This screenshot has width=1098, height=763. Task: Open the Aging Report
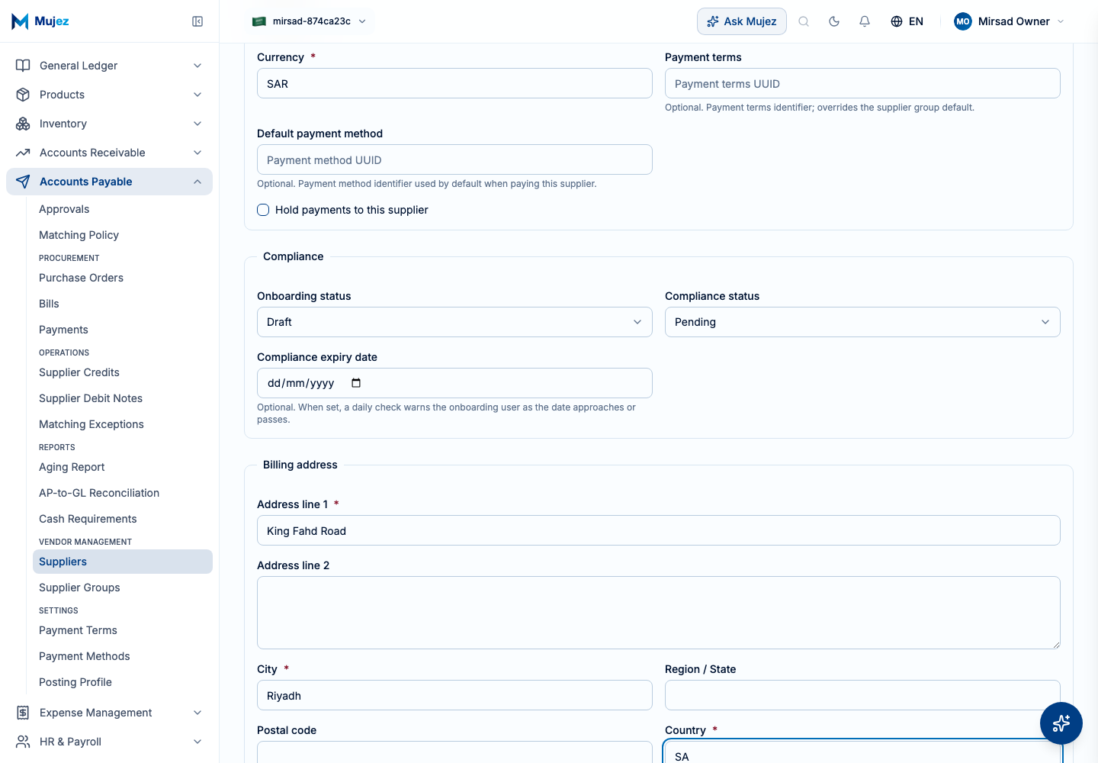123,467
